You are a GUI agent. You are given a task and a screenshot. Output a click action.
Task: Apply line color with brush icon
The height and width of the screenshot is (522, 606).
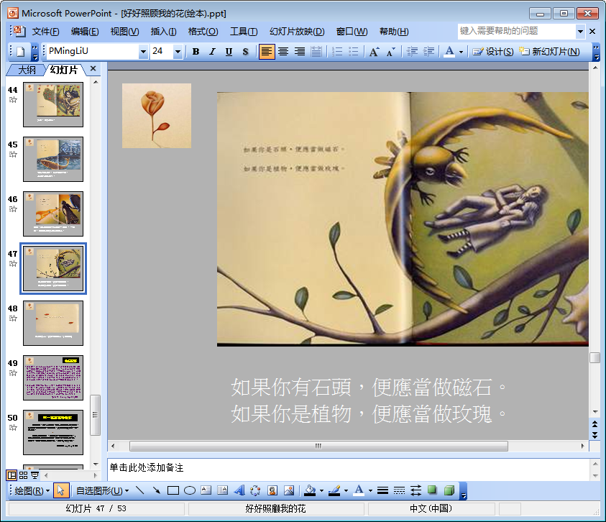click(334, 490)
